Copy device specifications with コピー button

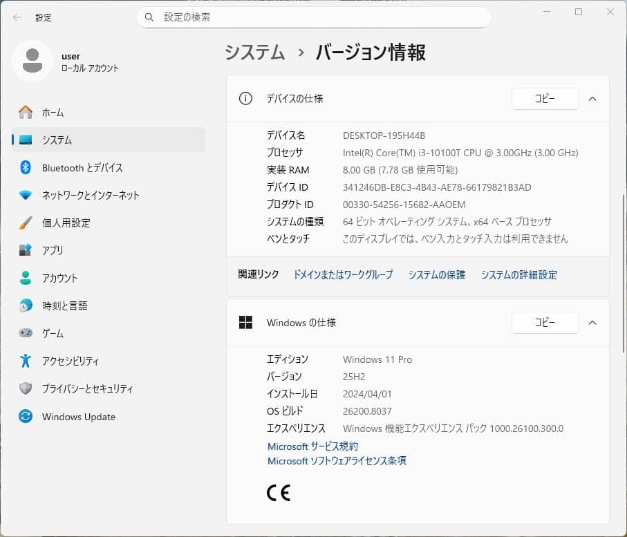[545, 98]
